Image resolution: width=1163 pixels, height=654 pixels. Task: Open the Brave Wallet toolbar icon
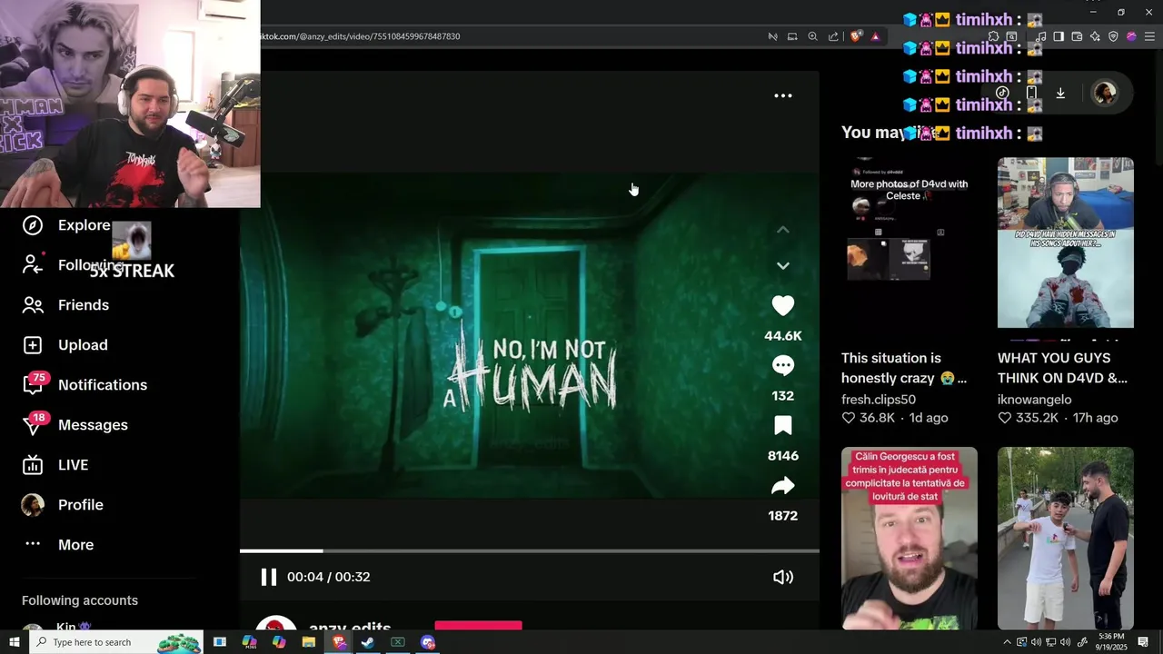point(1077,36)
